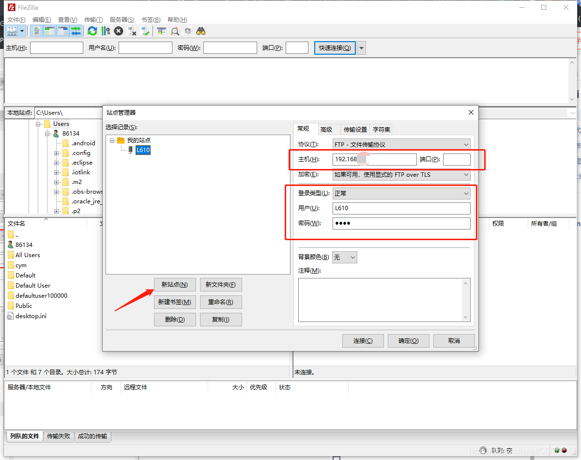This screenshot has width=581, height=460.
Task: Click the binoculars file search icon
Action: pos(201,31)
